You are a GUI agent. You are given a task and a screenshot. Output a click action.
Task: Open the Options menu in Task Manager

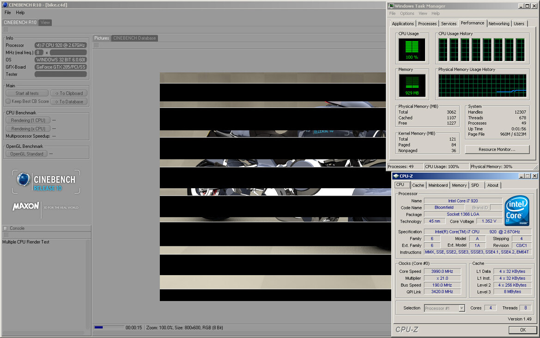tap(407, 13)
